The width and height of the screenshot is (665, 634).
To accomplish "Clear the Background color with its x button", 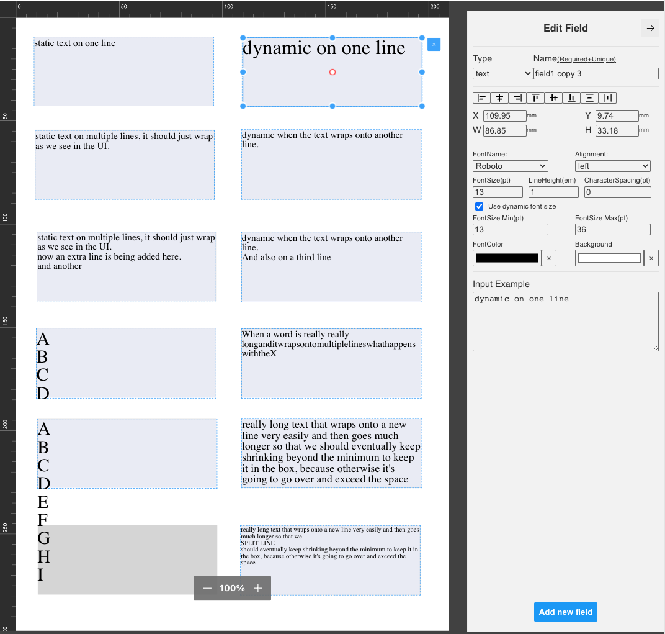I will point(651,258).
